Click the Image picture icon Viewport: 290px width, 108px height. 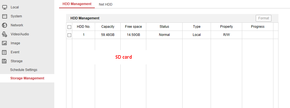coord(5,43)
